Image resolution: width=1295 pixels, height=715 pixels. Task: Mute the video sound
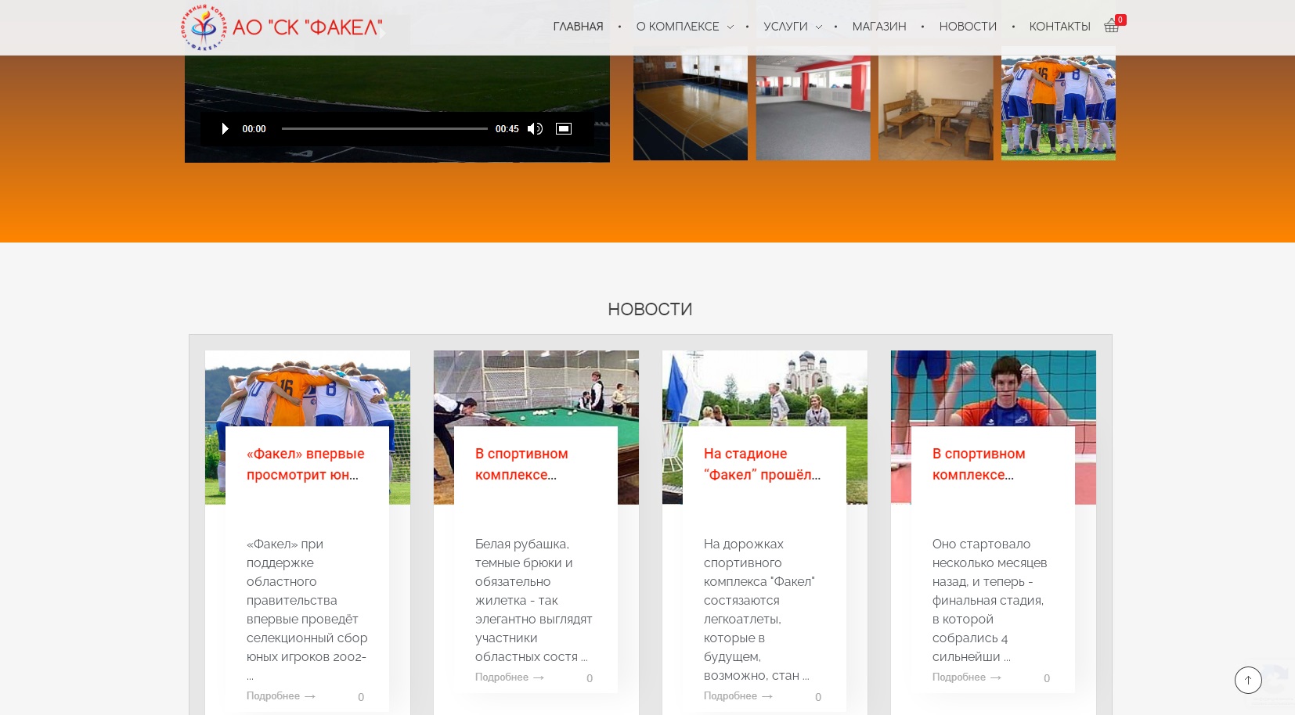pos(535,129)
